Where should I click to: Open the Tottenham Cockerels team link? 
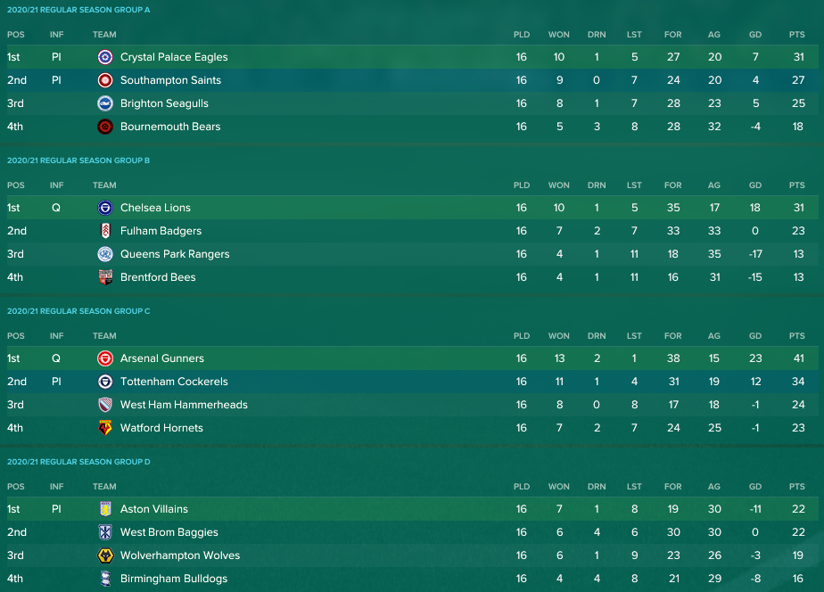[174, 382]
